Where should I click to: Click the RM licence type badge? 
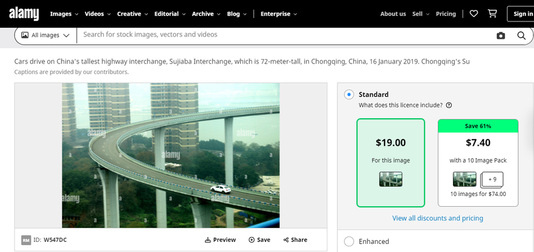(26, 239)
